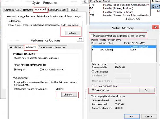Image resolution: width=160 pixels, height=119 pixels.
Task: Click the Maximum size (MB) field
Action: pyautogui.click(x=123, y=81)
